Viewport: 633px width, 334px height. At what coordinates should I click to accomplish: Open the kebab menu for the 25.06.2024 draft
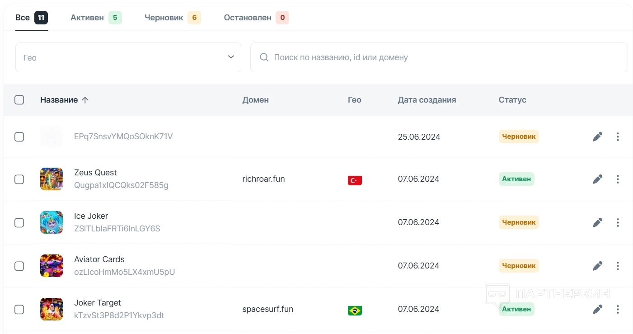[x=618, y=136]
